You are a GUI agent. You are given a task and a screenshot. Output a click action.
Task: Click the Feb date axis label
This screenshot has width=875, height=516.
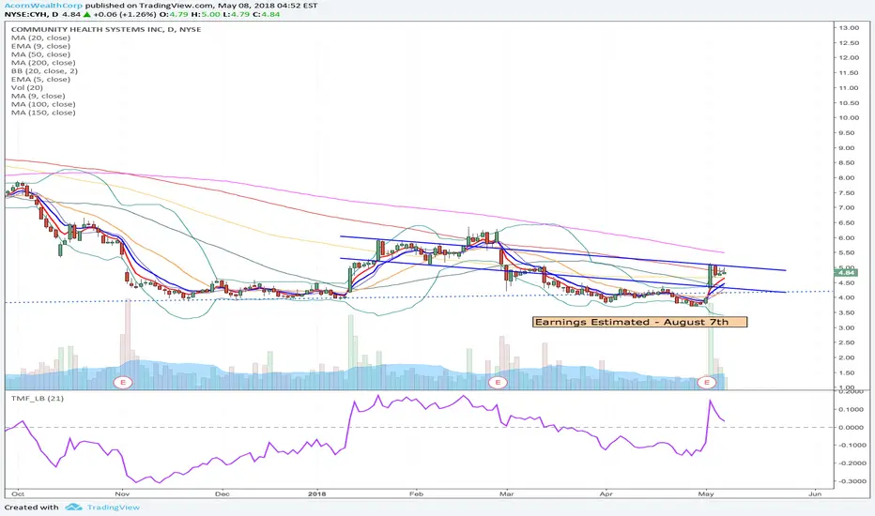(x=416, y=493)
